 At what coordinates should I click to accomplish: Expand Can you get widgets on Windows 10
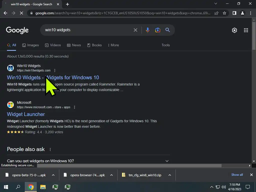coord(88,161)
